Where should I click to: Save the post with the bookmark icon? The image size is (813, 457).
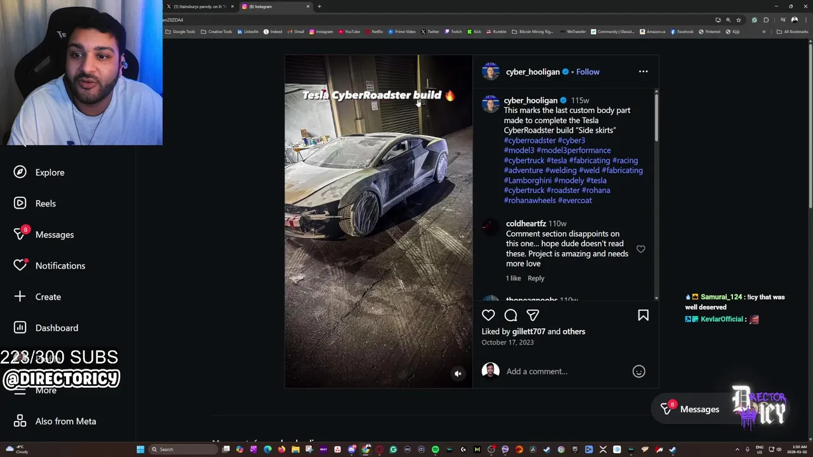point(643,315)
